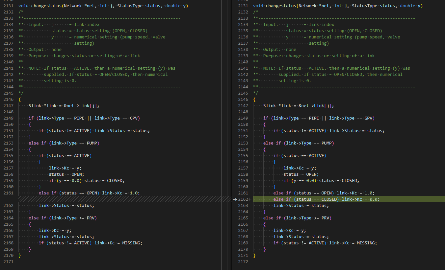Click the diff overview ruler between the panes
Screen dimensions: 445x270
[x=226, y=135]
